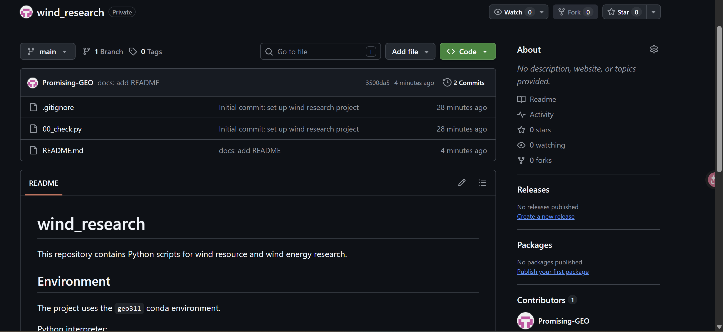Viewport: 723px width, 332px height.
Task: Click the tag icon next to 0 Tags
Action: tap(133, 51)
